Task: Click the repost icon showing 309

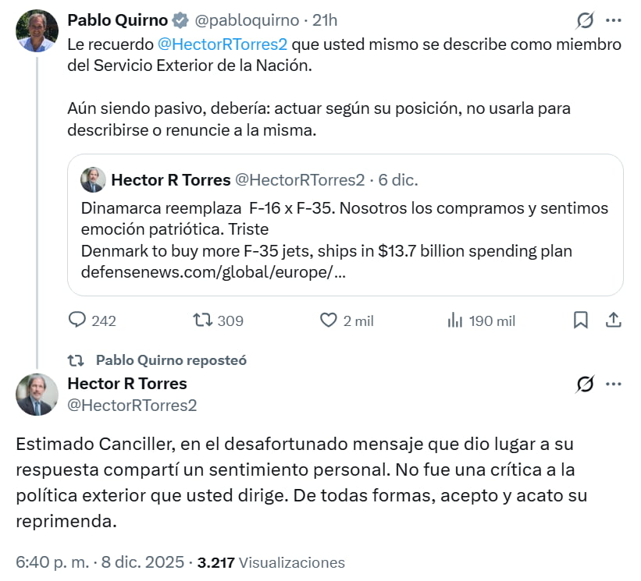Action: [204, 321]
